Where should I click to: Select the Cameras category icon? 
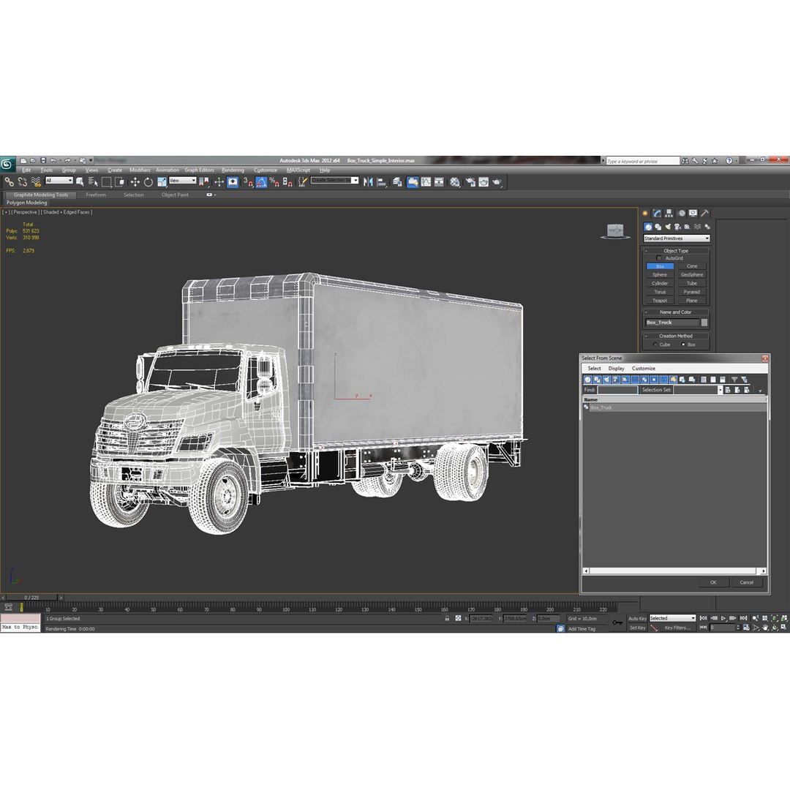point(677,227)
